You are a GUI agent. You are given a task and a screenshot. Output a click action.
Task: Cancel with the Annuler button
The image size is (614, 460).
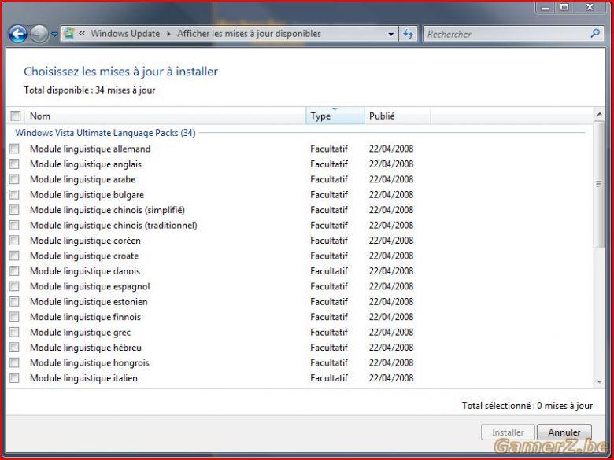point(564,432)
